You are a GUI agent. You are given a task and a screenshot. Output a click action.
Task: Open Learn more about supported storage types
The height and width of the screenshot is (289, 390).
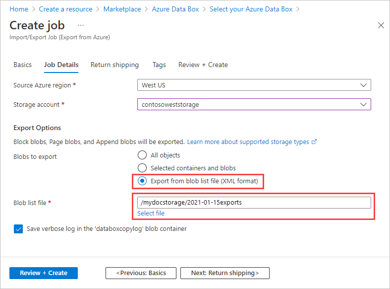[x=248, y=142]
